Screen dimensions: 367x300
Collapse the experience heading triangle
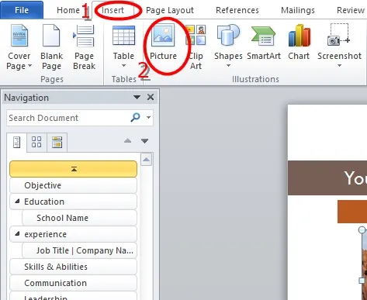pos(17,233)
